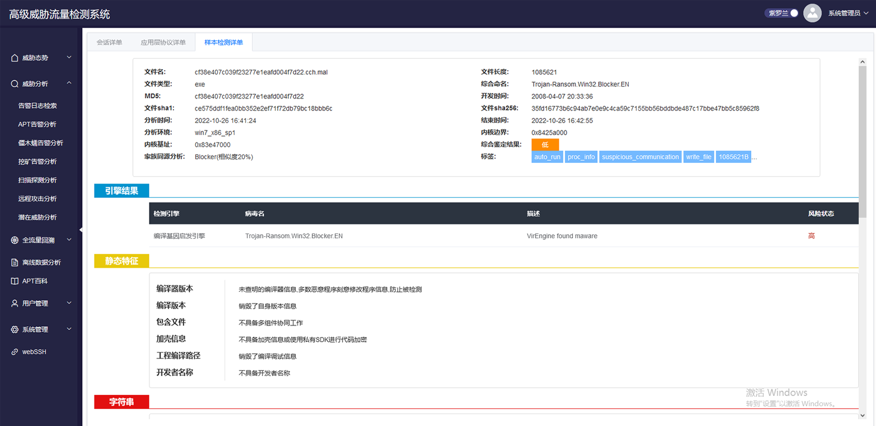
Task: Switch to the 会话详单 tab
Action: pyautogui.click(x=109, y=42)
